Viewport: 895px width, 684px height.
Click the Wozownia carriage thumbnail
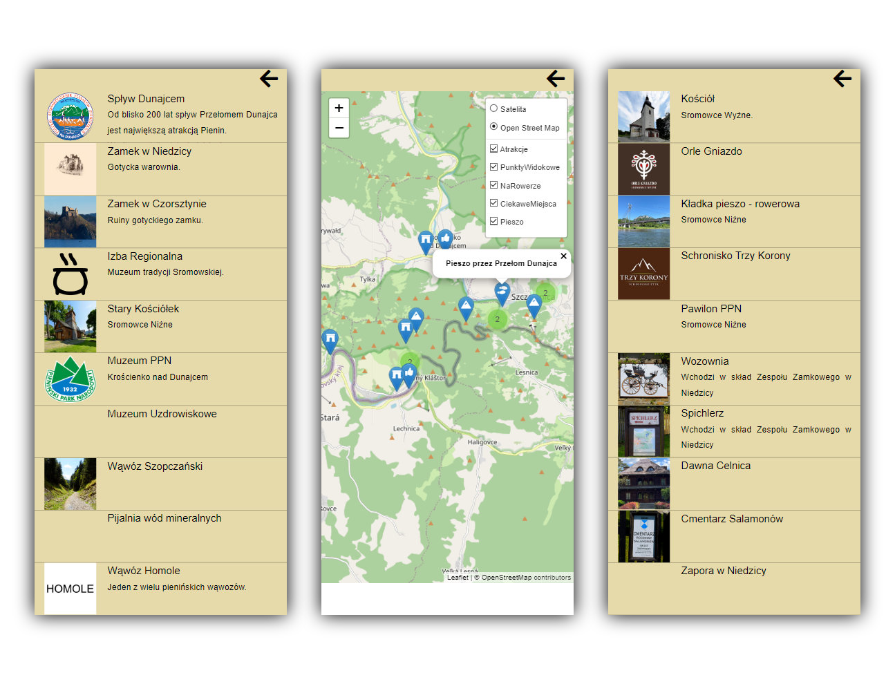coord(644,379)
